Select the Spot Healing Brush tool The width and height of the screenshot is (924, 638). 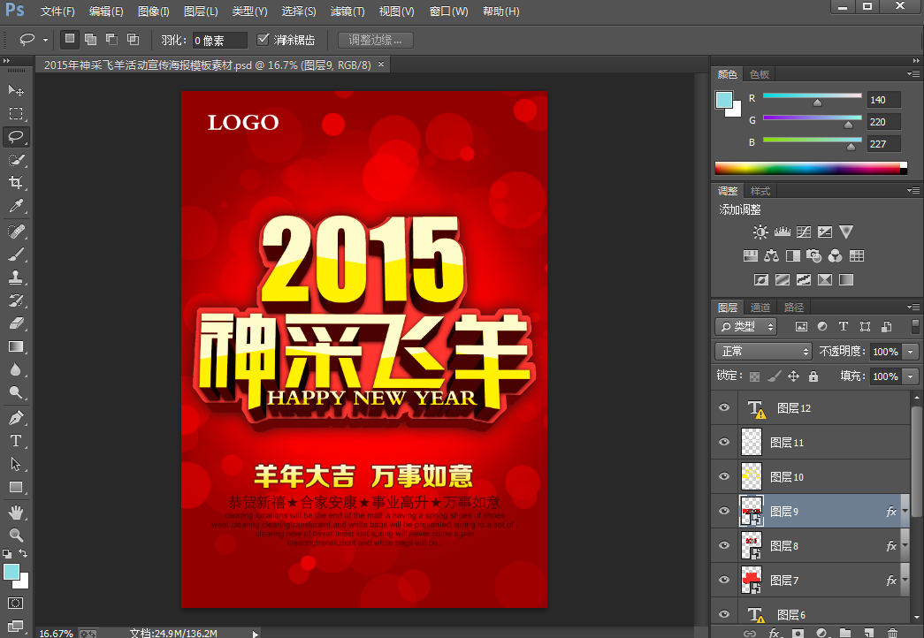click(16, 231)
